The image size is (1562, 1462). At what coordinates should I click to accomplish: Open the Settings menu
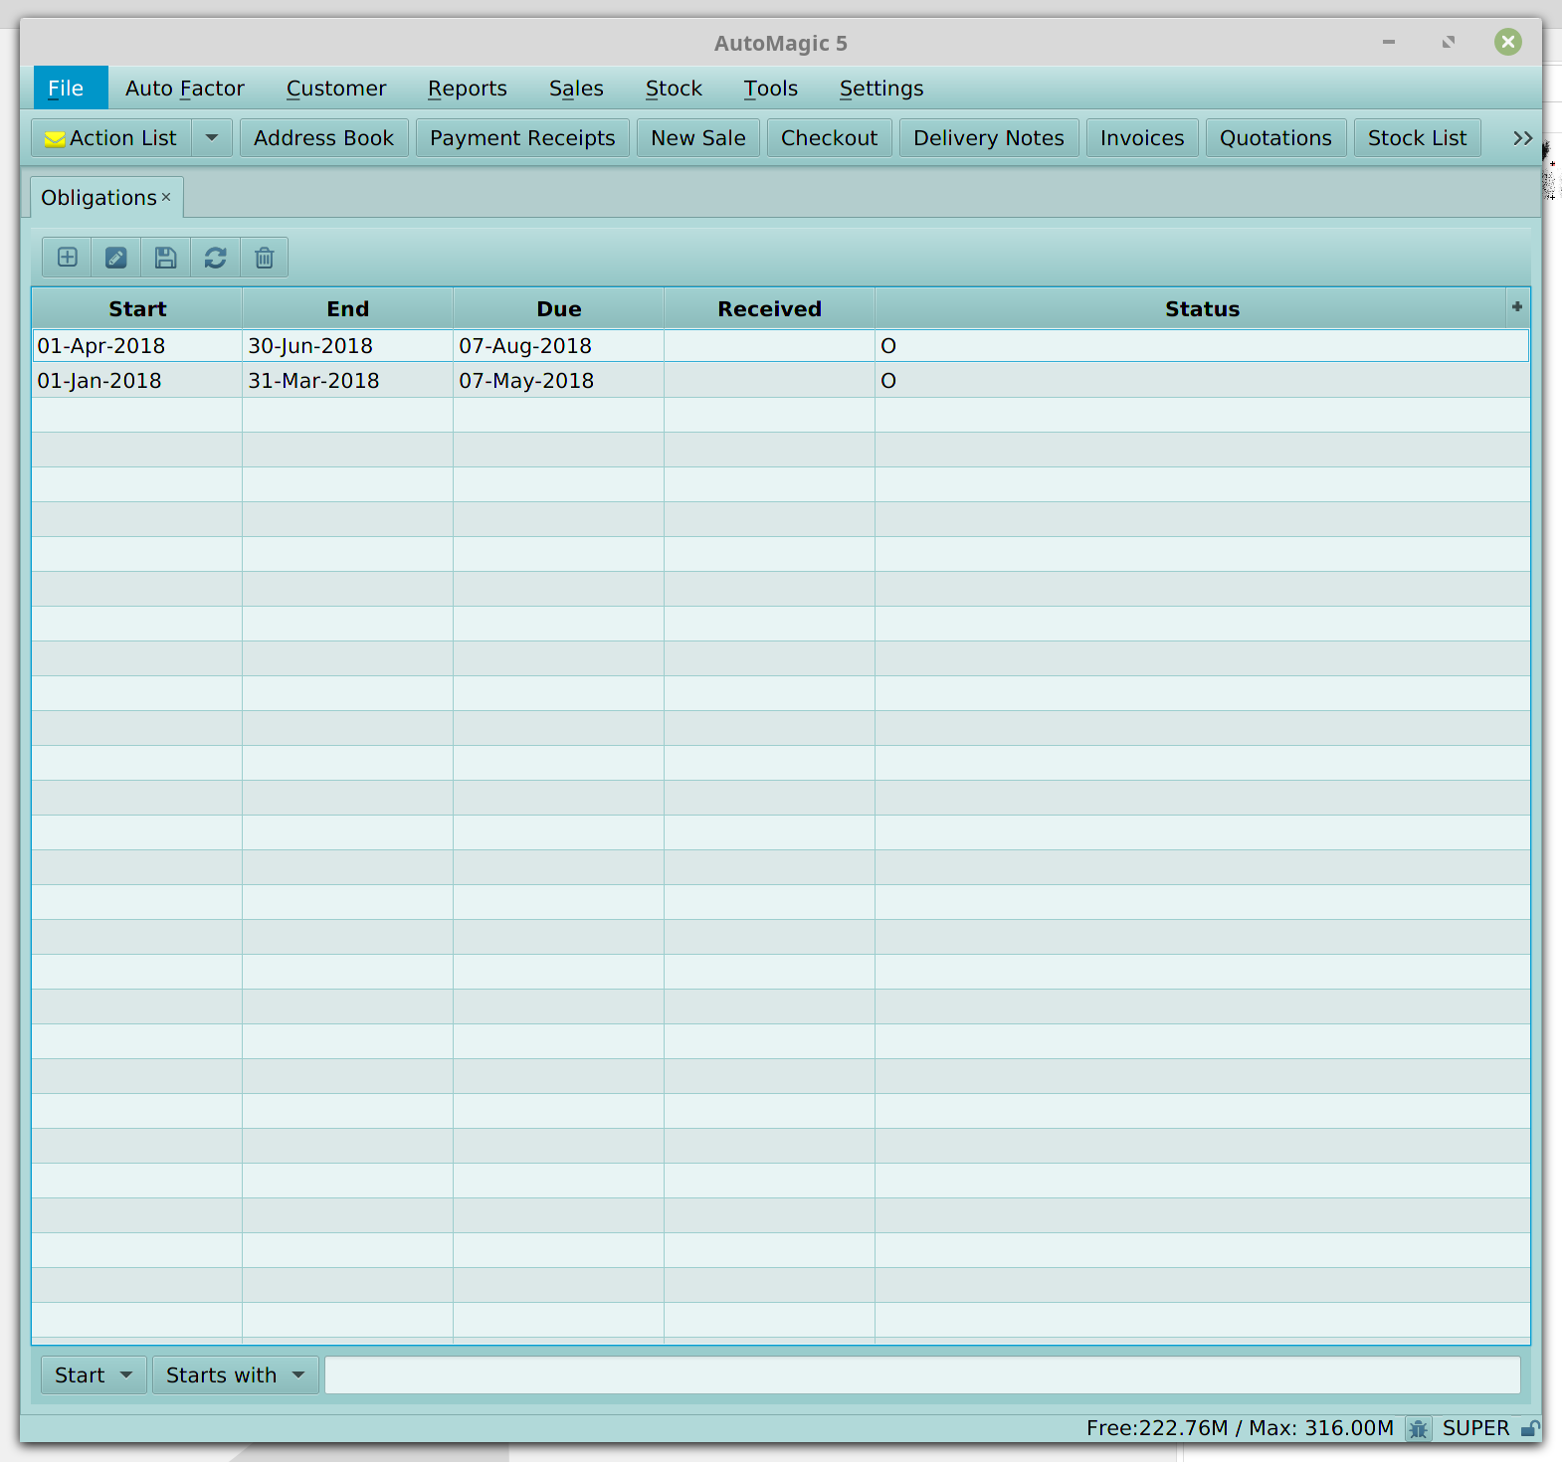[880, 89]
